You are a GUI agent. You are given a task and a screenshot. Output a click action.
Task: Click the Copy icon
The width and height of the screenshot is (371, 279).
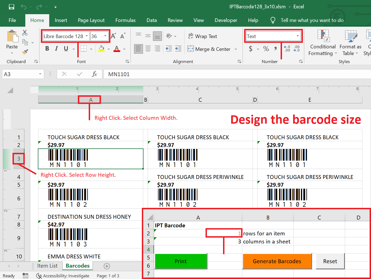(25, 42)
